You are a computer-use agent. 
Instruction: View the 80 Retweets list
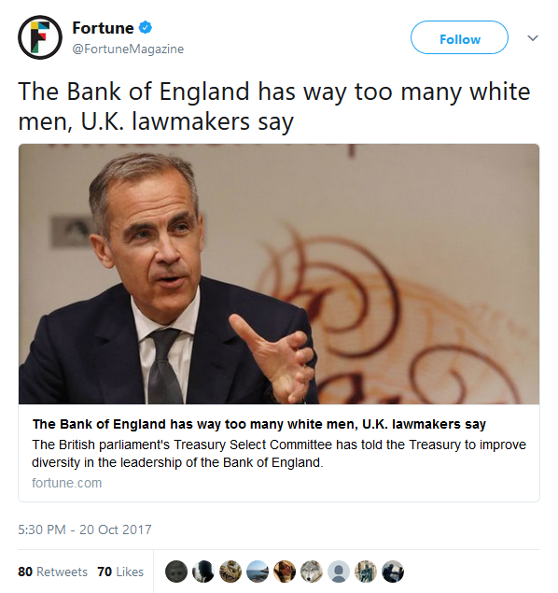pyautogui.click(x=52, y=572)
